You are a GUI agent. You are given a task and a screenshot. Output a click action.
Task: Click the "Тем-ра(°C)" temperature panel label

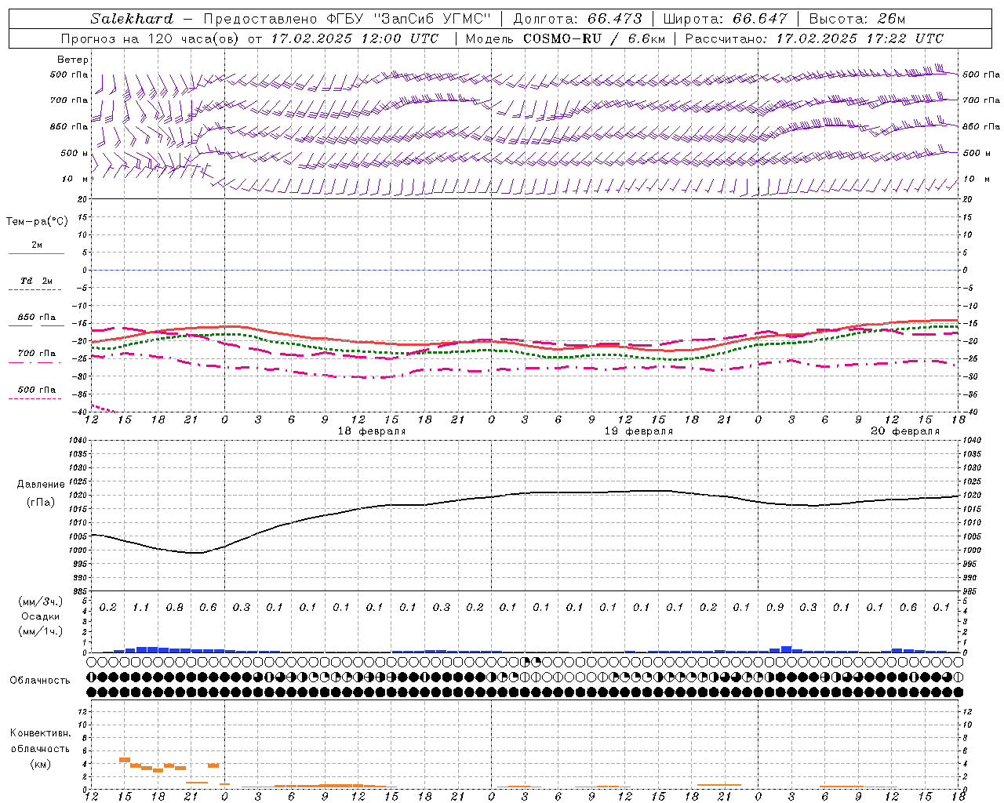click(x=37, y=222)
